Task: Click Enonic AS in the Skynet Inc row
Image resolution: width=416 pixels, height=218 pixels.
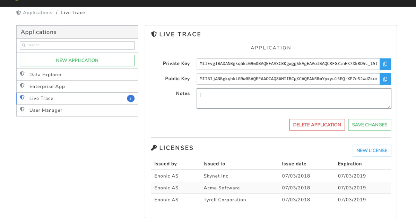Action: 166,176
